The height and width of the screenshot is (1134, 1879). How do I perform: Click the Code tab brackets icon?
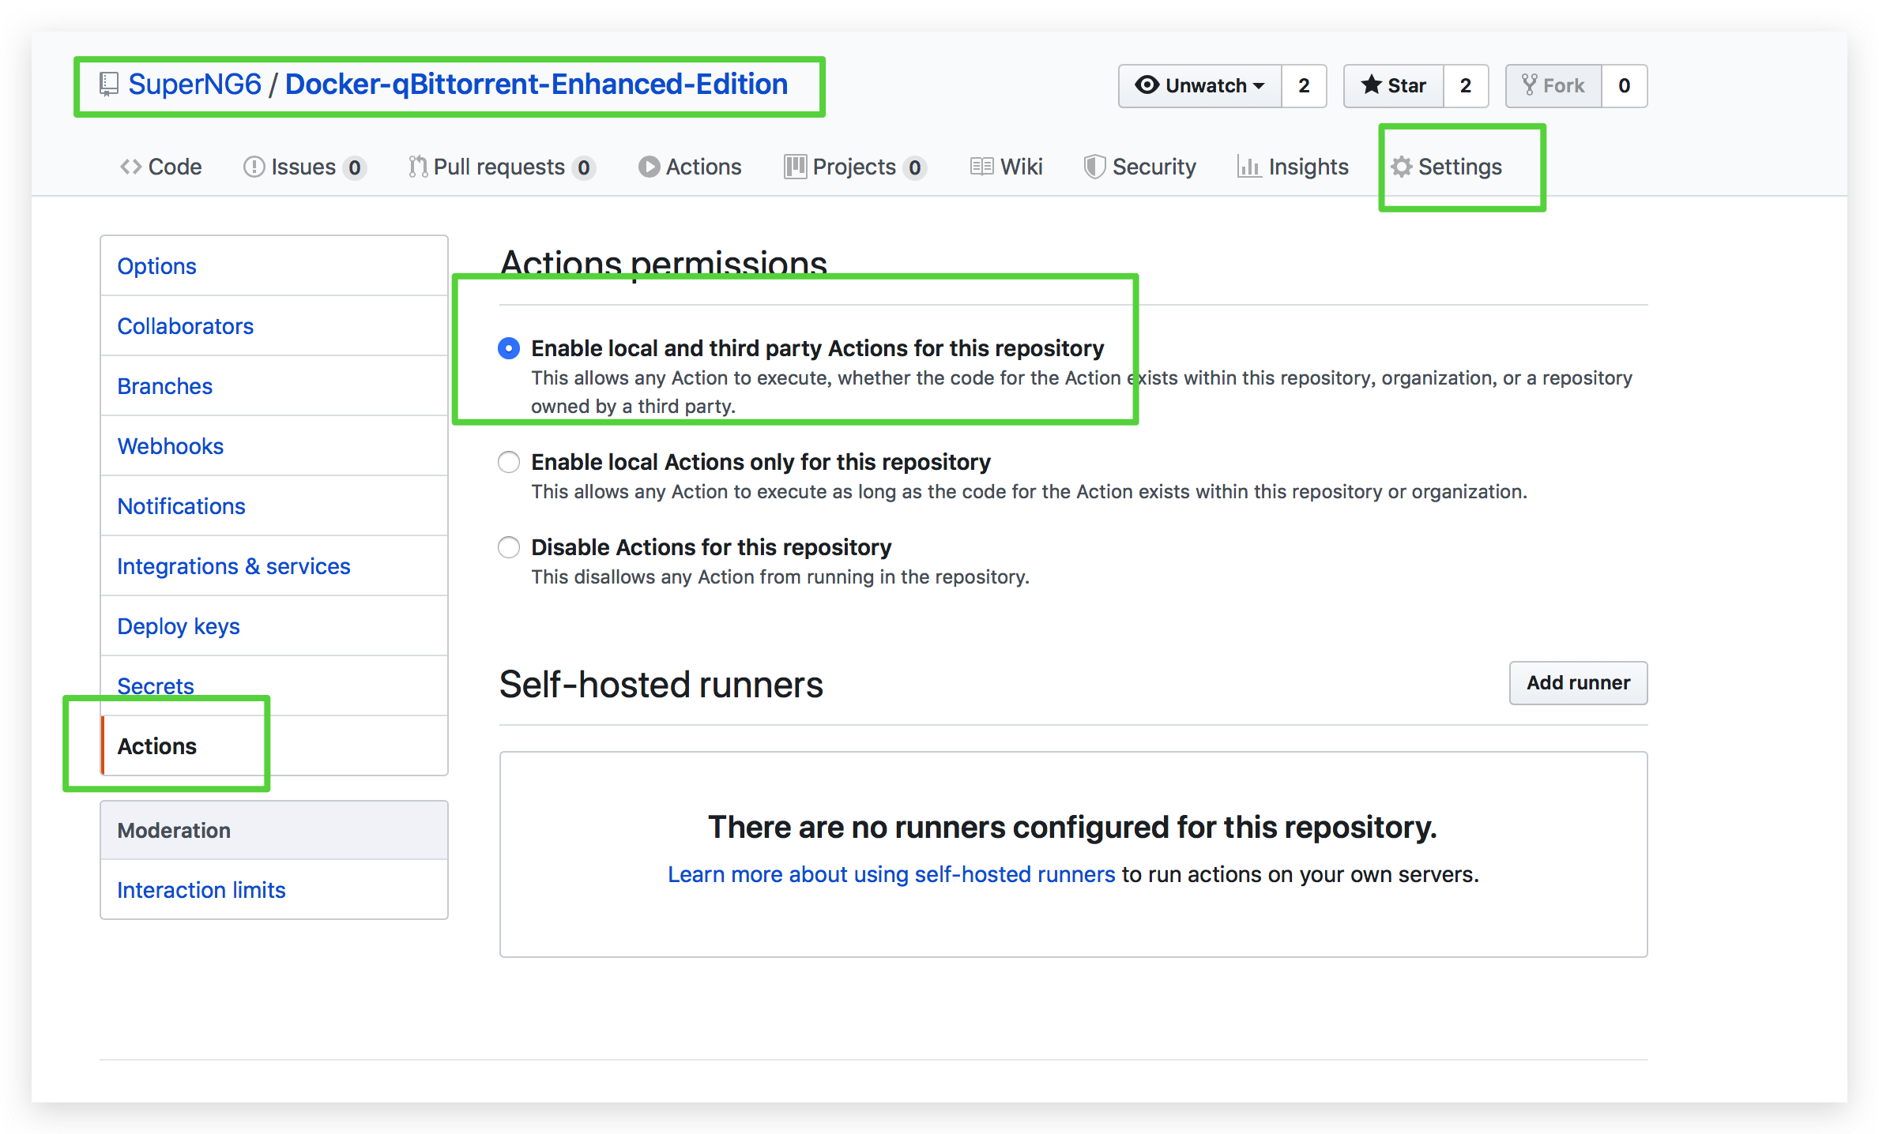coord(130,167)
